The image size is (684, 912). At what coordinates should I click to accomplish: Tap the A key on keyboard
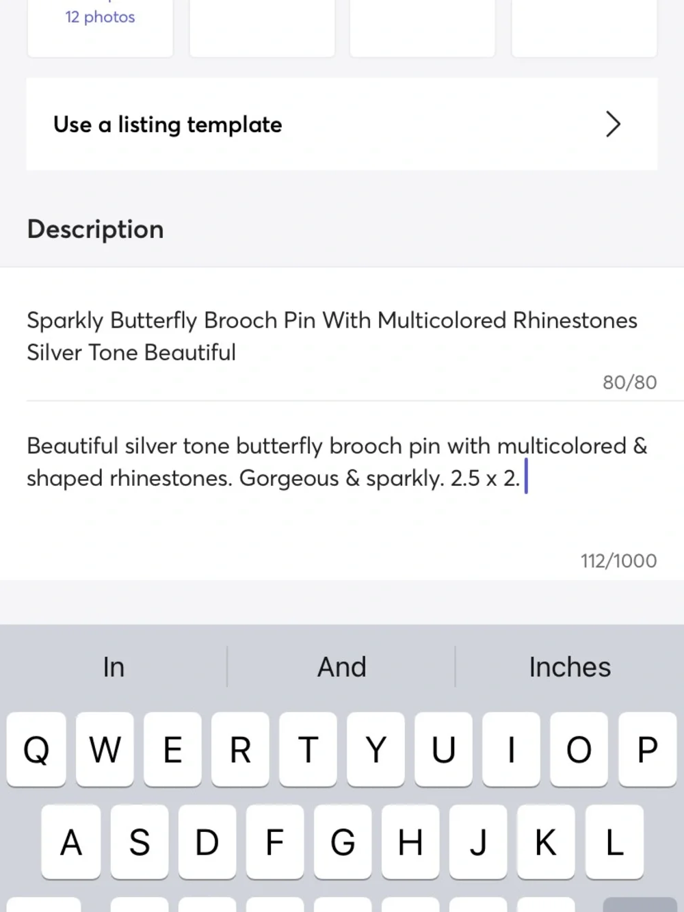[70, 842]
